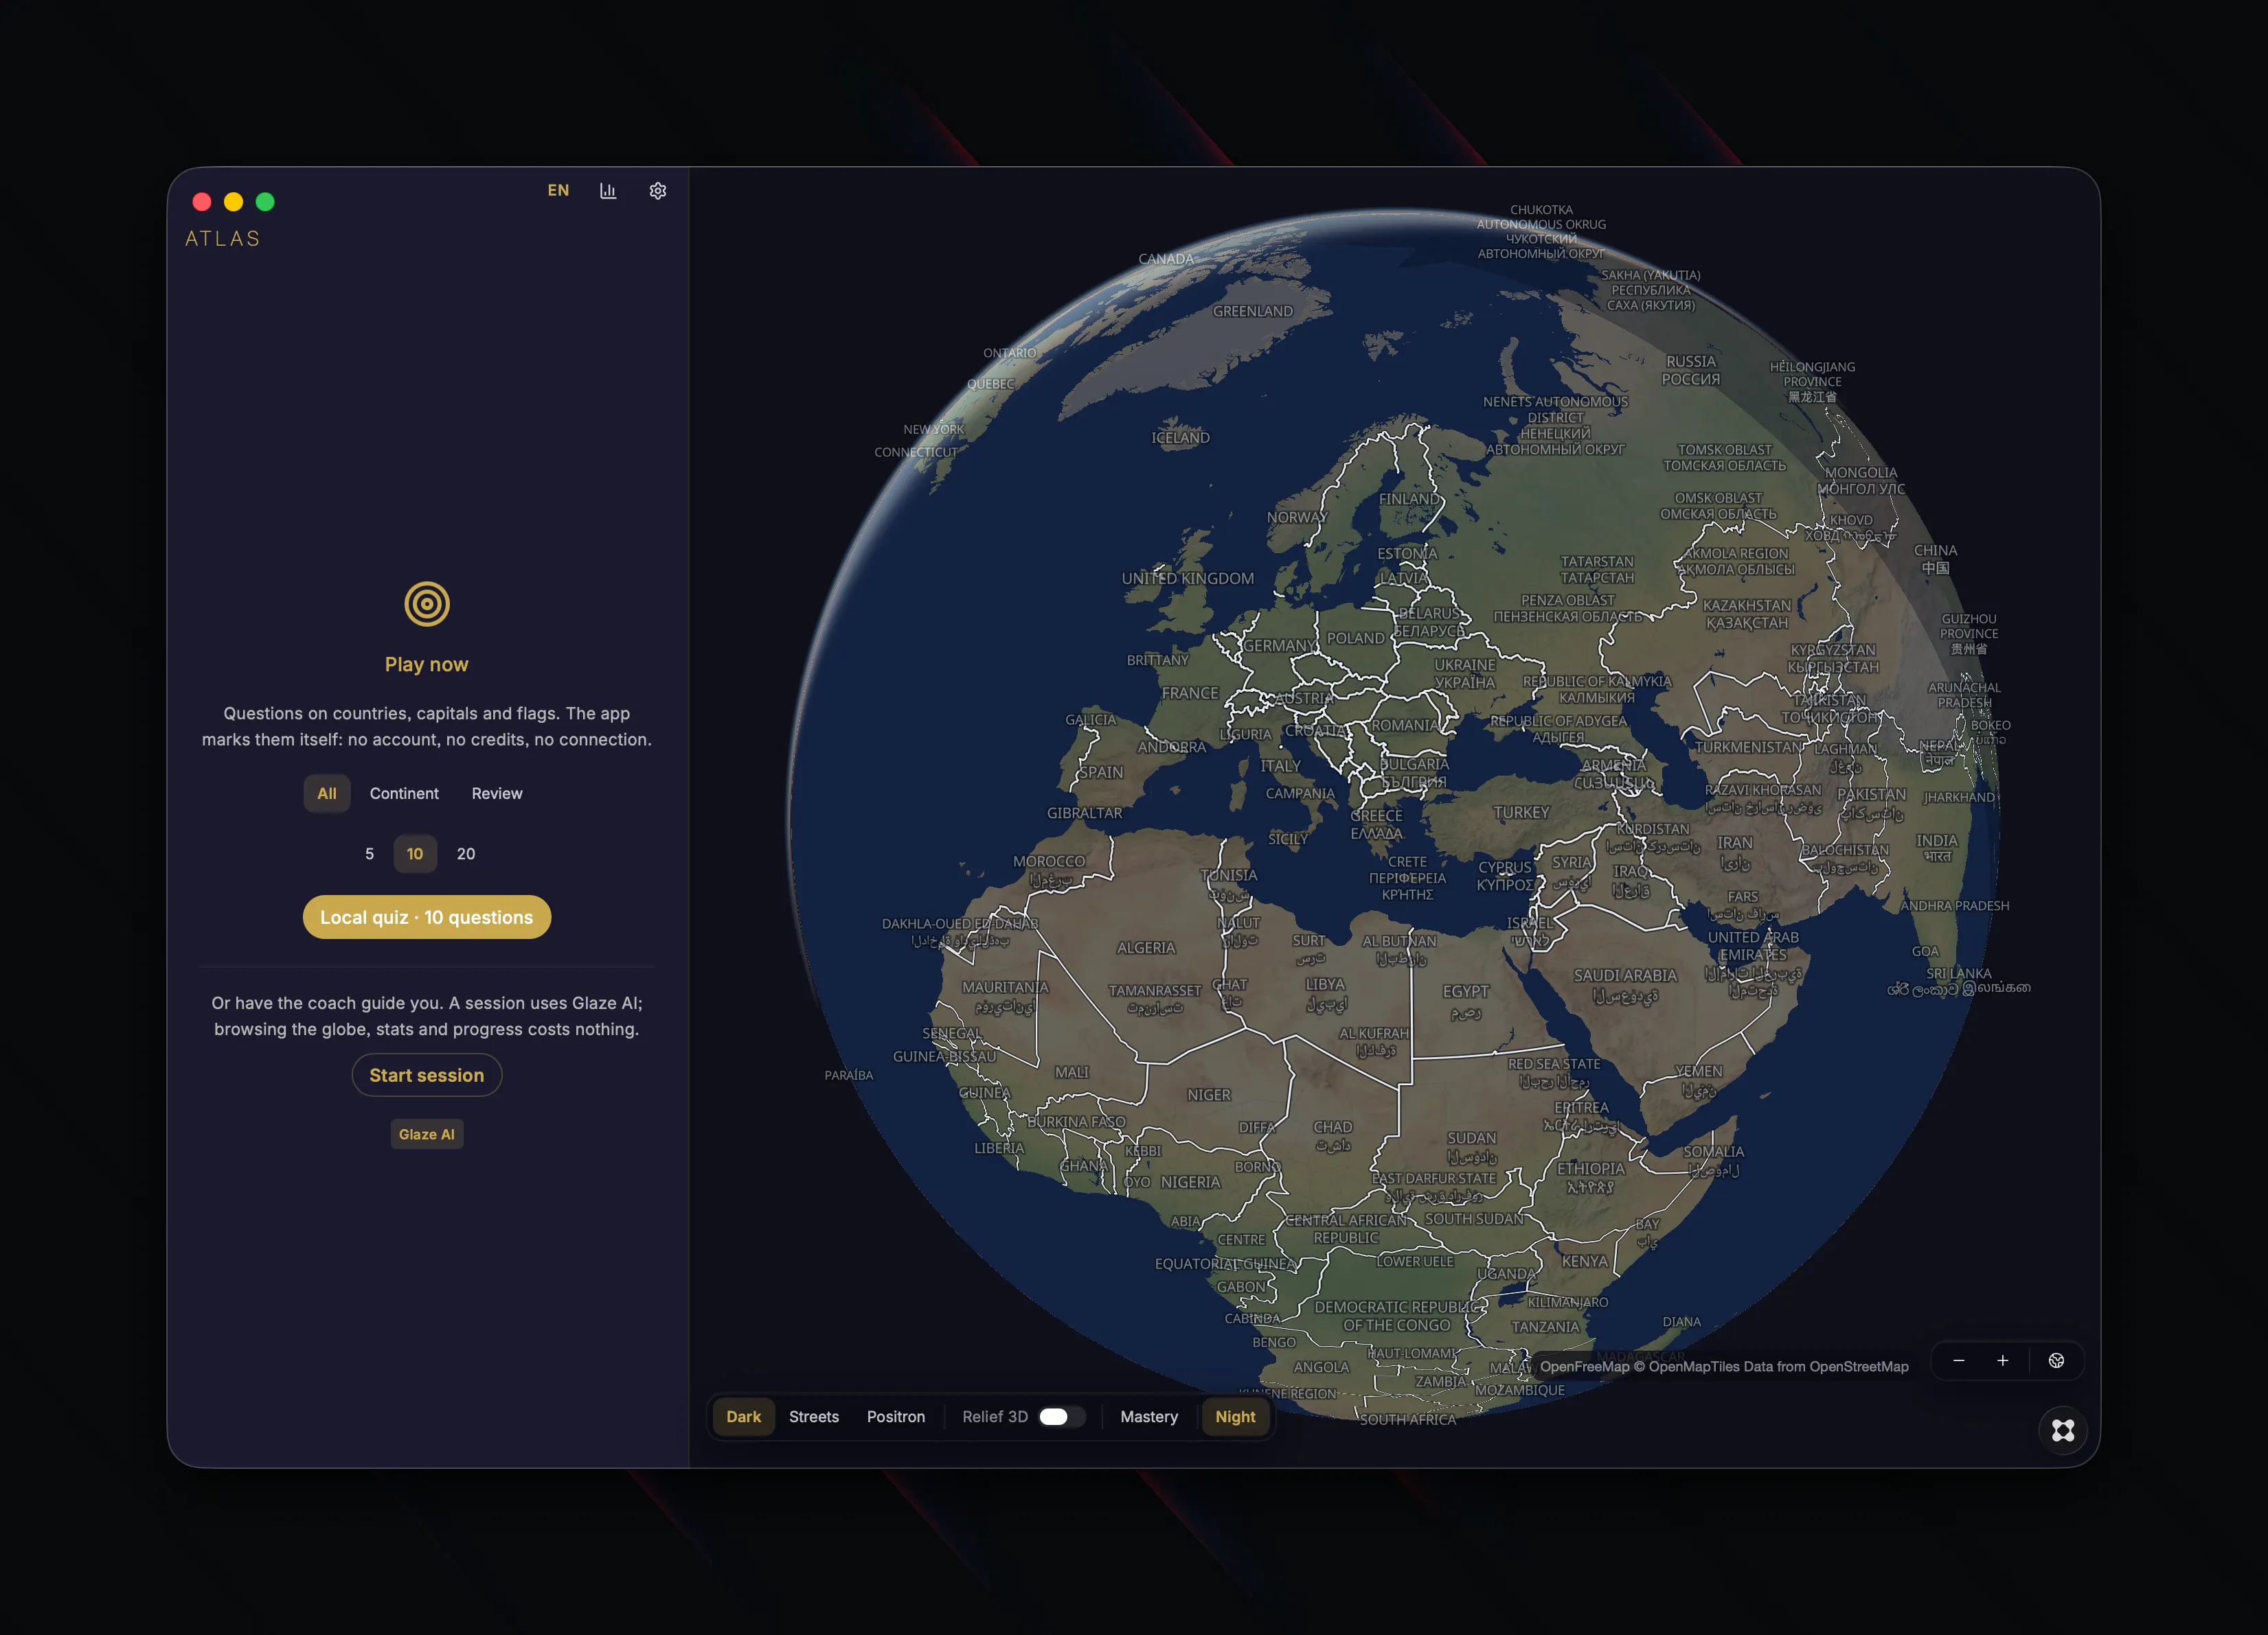2268x1635 pixels.
Task: Switch language via EN button
Action: (x=558, y=191)
